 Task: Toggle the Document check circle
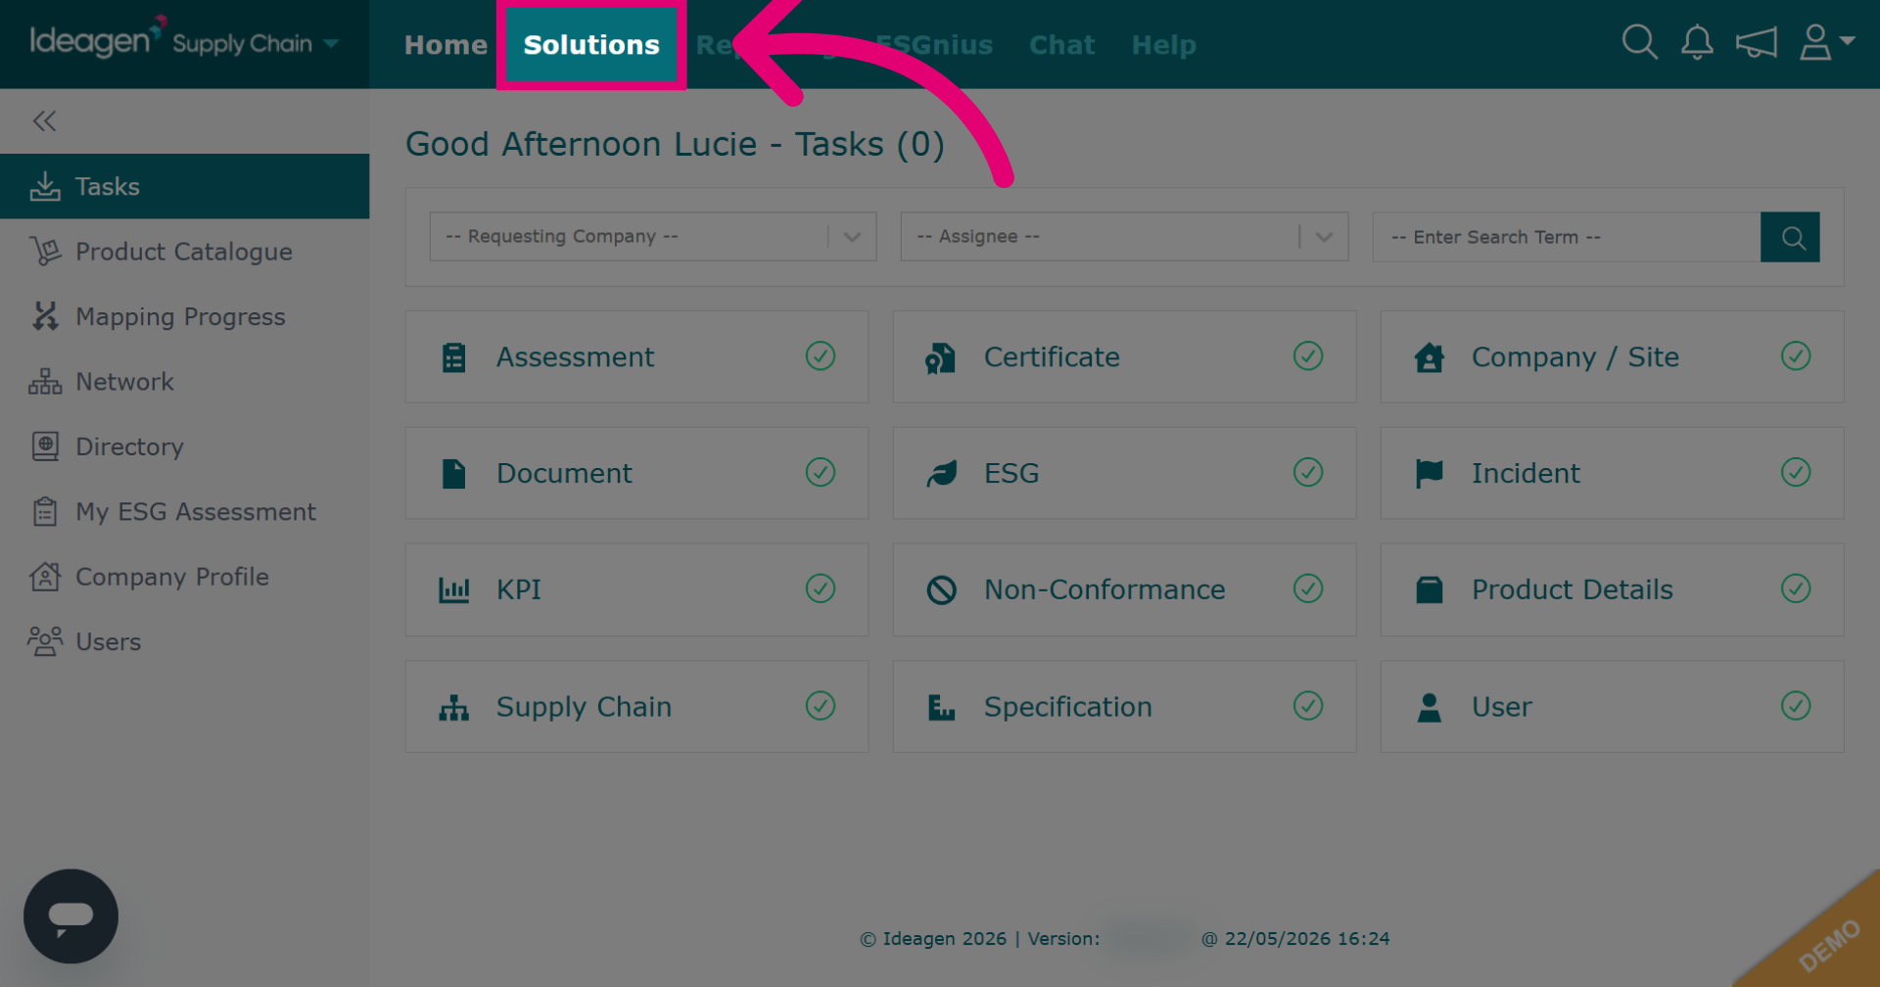click(x=821, y=472)
